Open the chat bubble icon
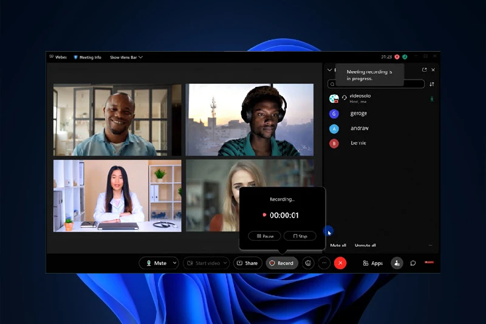486x324 pixels. (413, 263)
